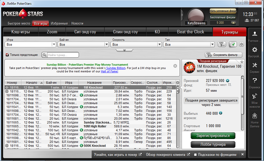Close the bottom help bar with X

[x=242, y=154]
